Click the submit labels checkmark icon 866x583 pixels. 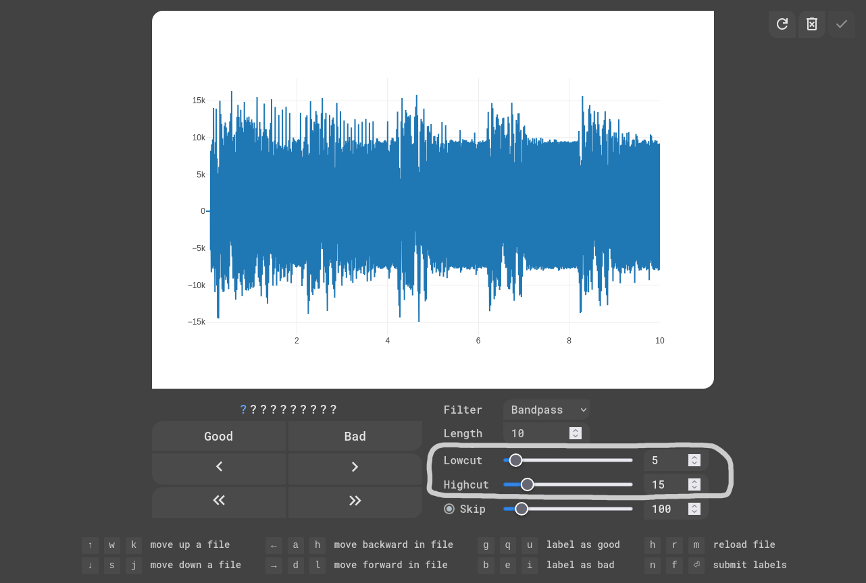(842, 24)
